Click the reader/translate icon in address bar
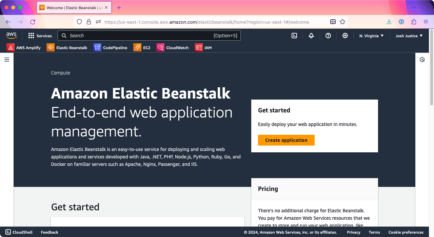The width and height of the screenshot is (434, 237). [333, 22]
